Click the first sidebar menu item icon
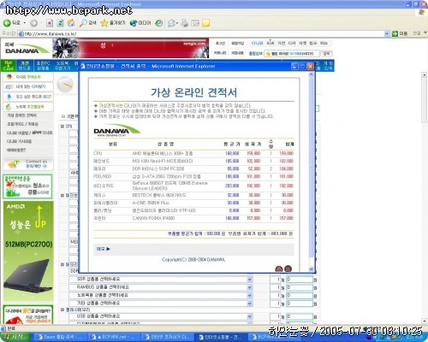Image resolution: width=428 pixels, height=342 pixels. pos(9,77)
